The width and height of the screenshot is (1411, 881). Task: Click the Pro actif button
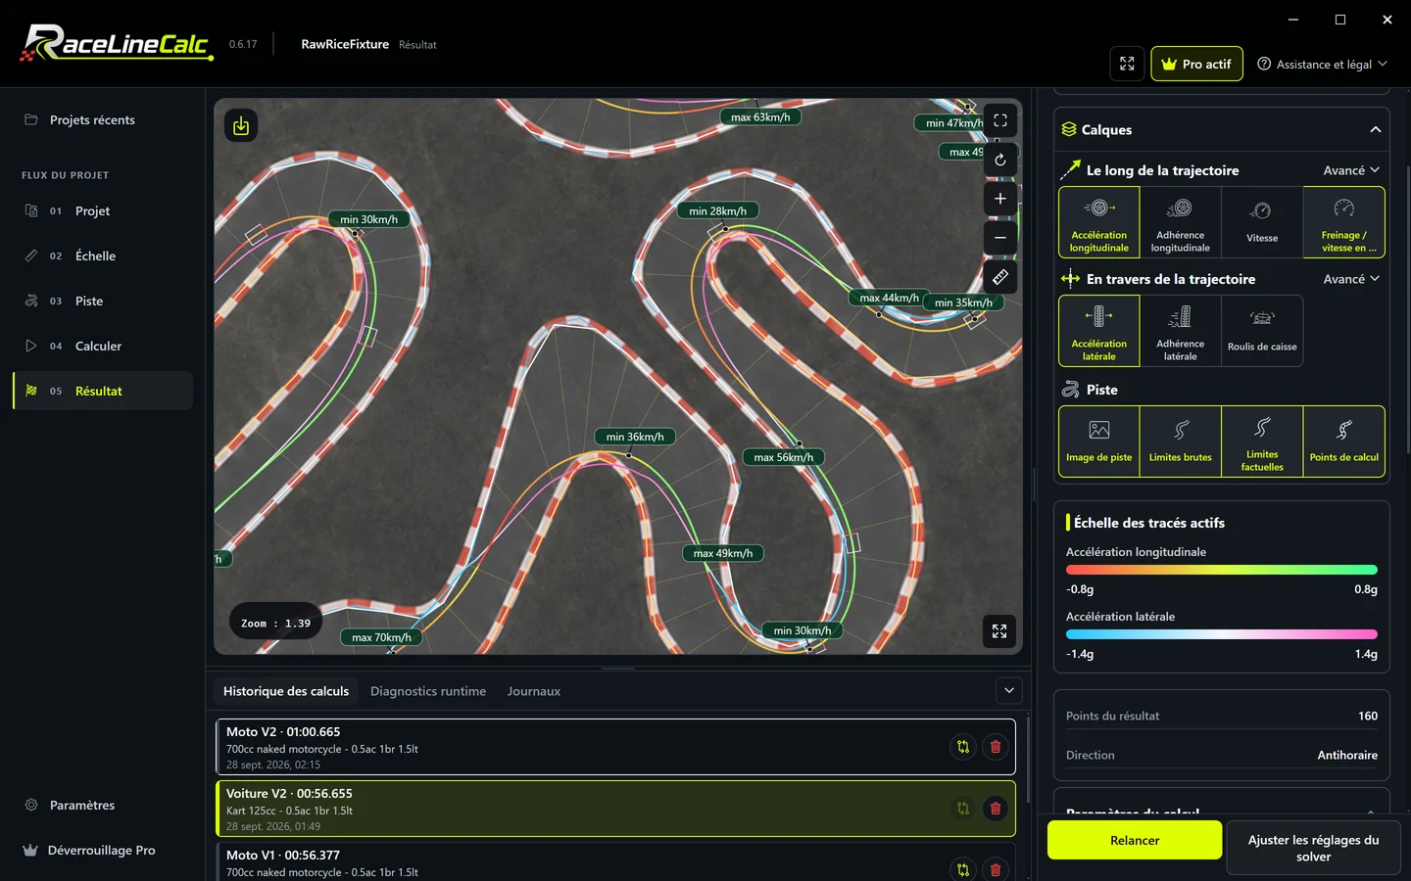tap(1196, 64)
